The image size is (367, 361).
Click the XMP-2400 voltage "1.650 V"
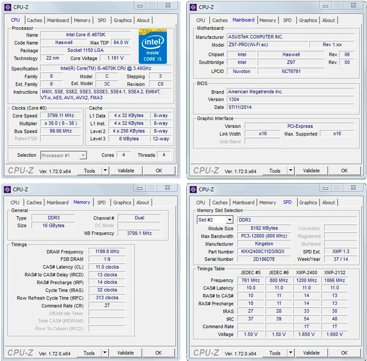tap(306, 334)
